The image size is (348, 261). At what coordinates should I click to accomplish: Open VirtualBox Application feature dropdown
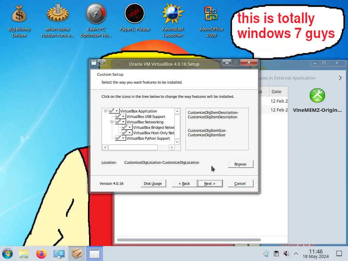(117, 111)
